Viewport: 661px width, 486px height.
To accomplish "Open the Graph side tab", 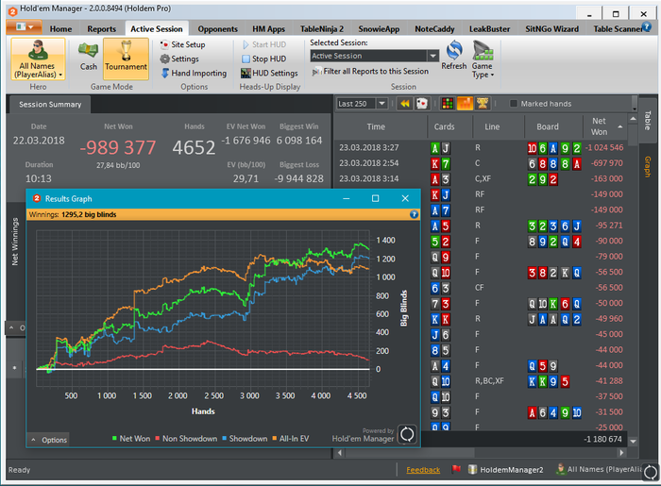I will click(x=648, y=167).
